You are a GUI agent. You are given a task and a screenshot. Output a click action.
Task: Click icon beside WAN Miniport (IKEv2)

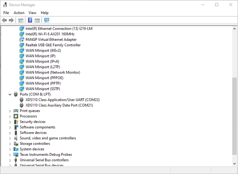[22, 51]
